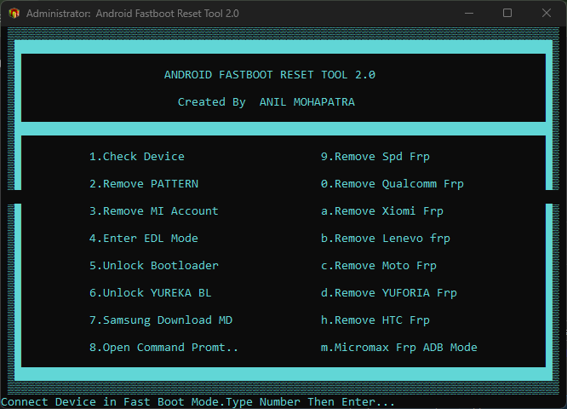Click option '2.Remove PATTERN'
567x409 pixels.
[144, 184]
